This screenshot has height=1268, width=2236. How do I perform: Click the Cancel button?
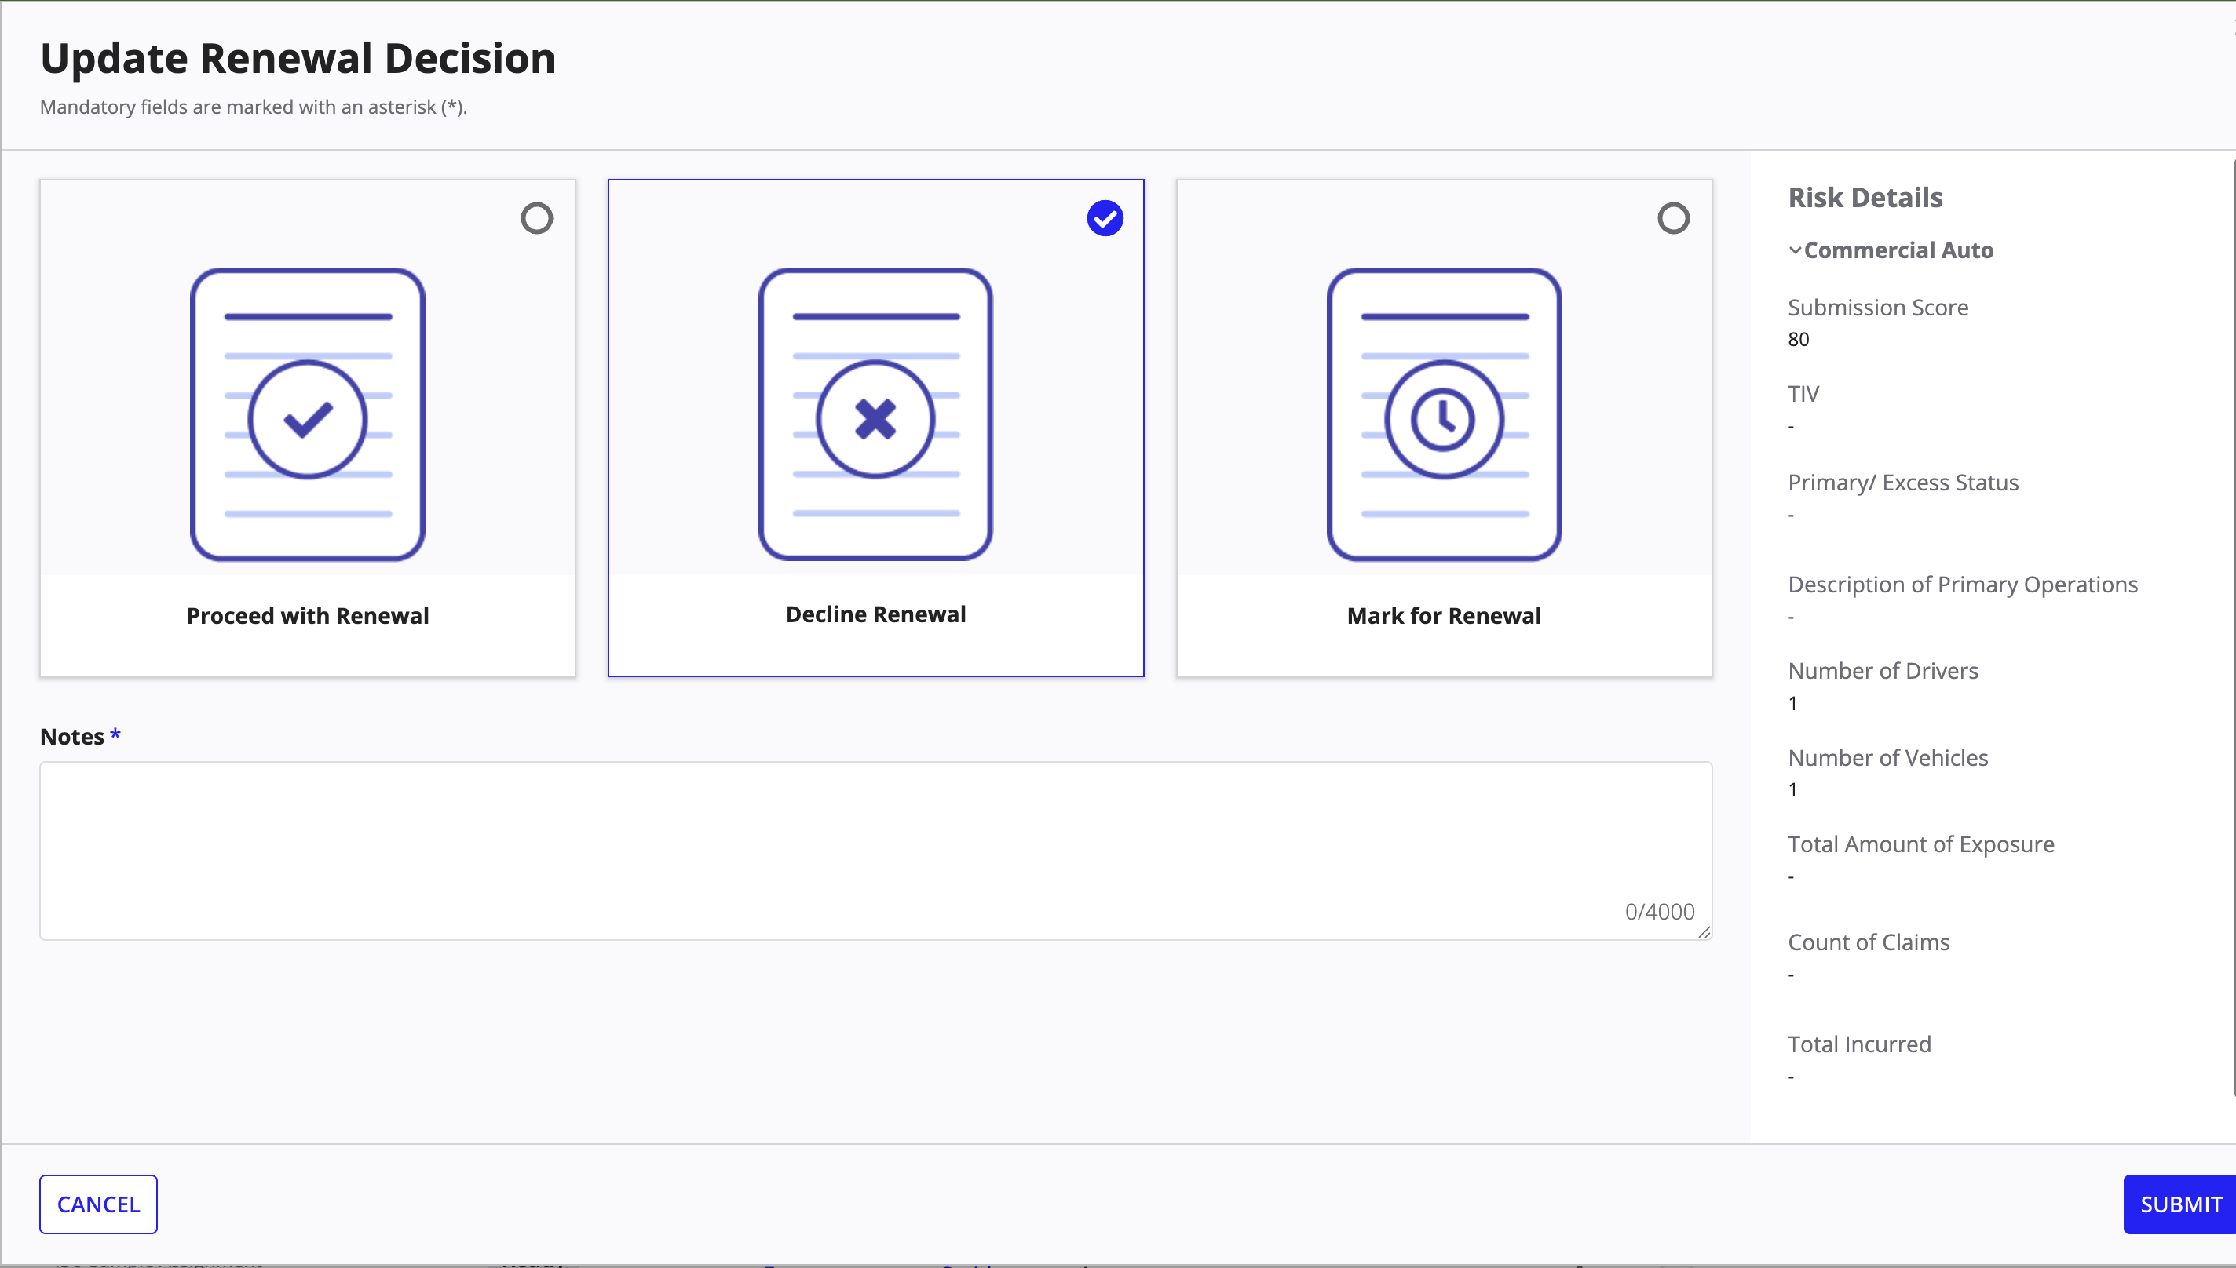pyautogui.click(x=98, y=1204)
